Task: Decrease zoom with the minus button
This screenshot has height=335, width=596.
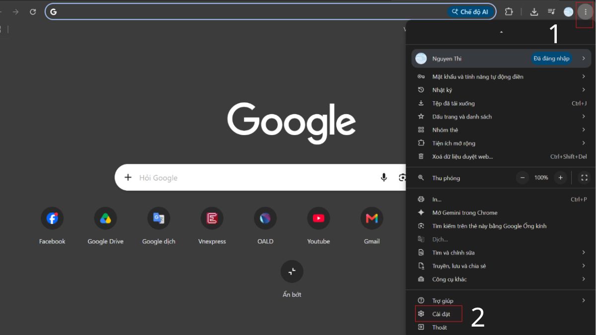Action: click(x=522, y=178)
